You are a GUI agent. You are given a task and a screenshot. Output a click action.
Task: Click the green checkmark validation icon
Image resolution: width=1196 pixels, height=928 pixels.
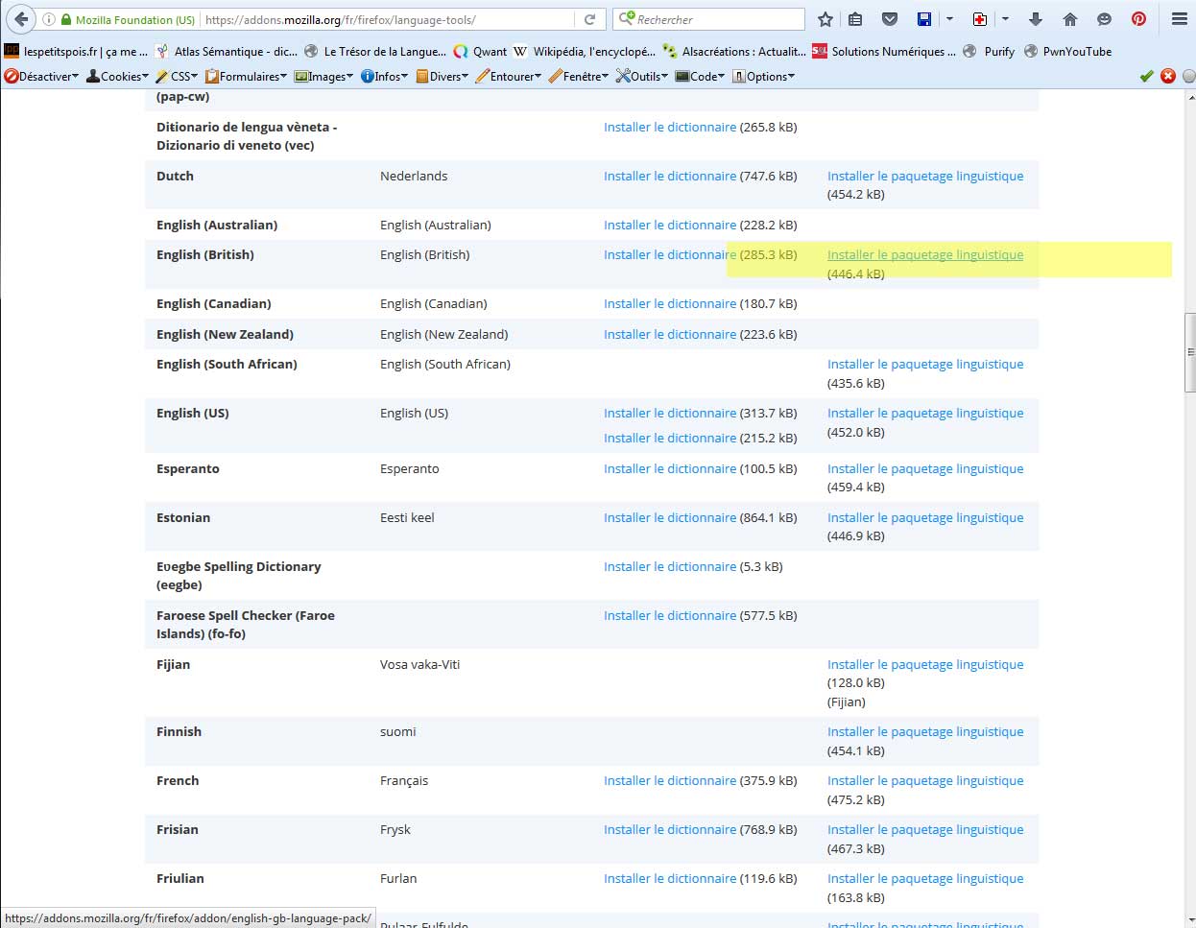(1146, 76)
